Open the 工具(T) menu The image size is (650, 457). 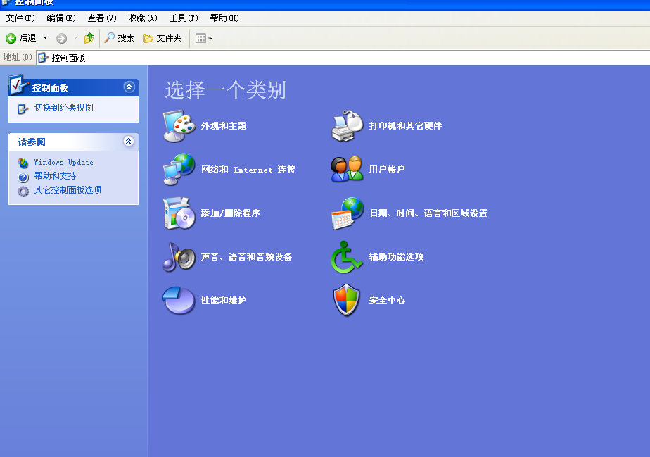(184, 18)
